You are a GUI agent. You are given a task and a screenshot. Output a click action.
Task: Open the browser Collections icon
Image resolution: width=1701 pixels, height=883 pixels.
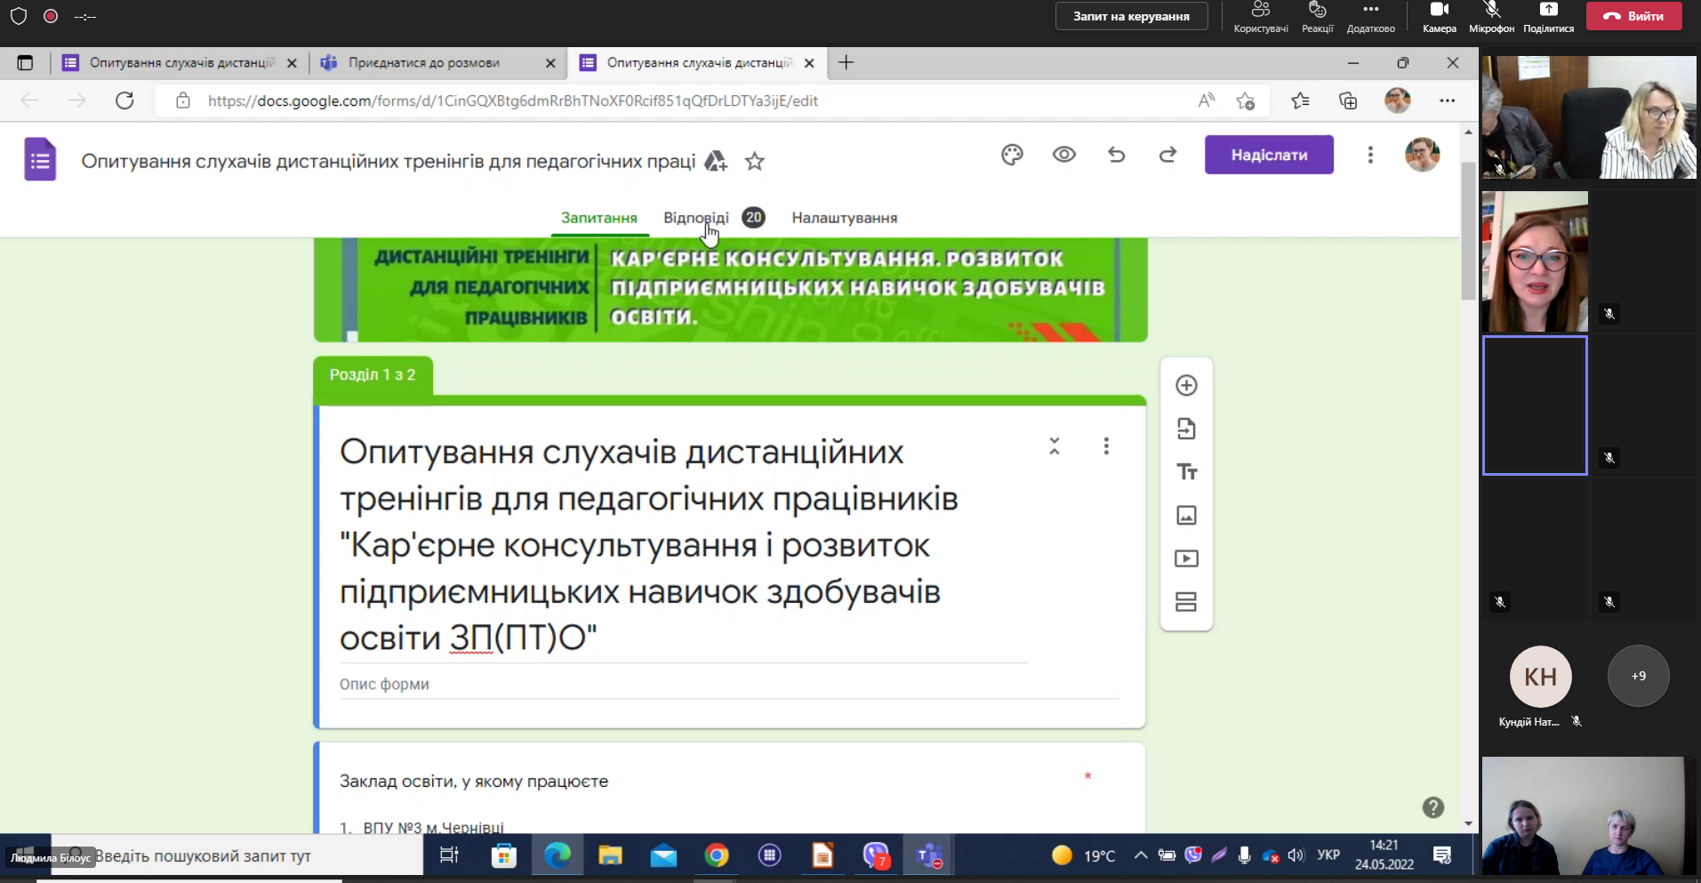[x=1348, y=100]
